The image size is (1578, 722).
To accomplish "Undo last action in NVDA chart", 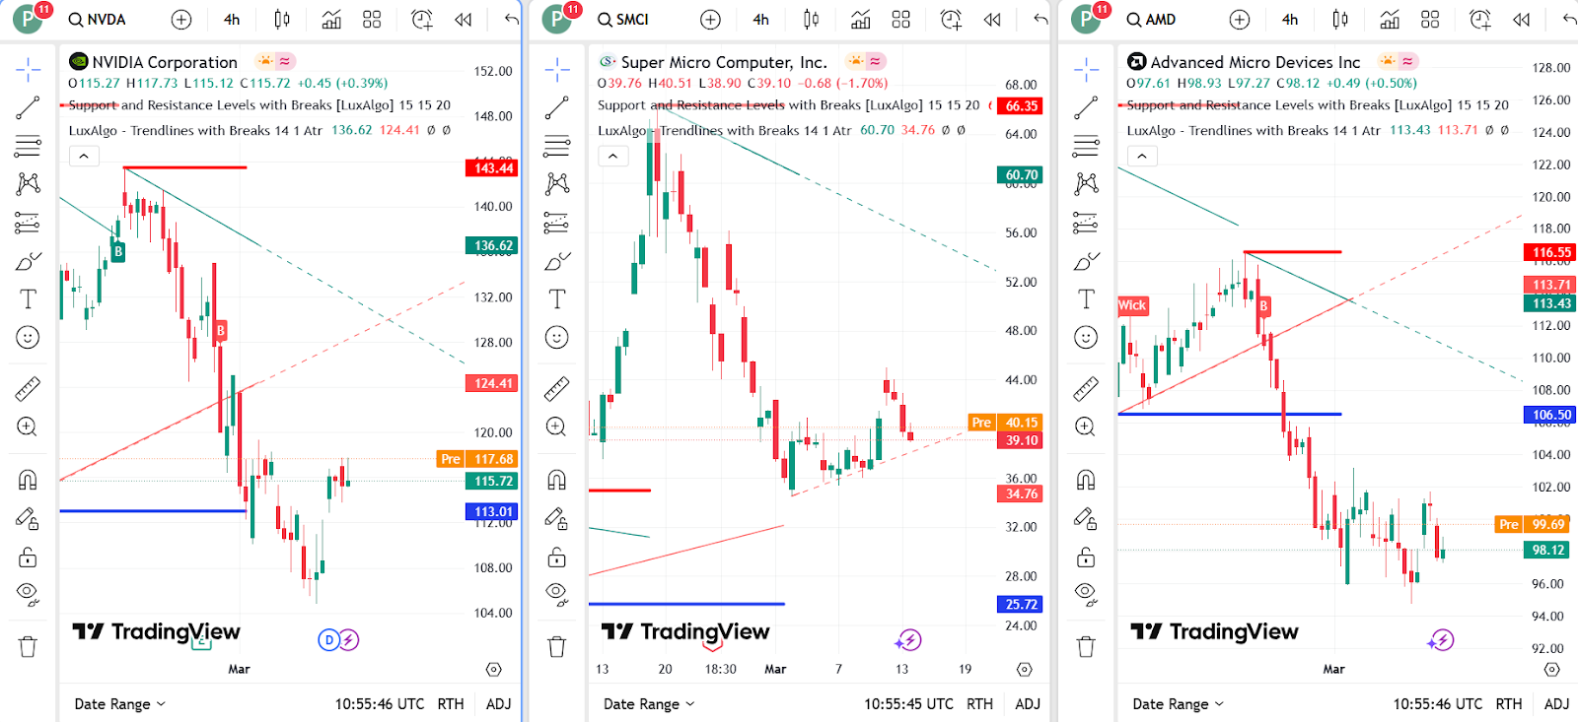I will (511, 20).
